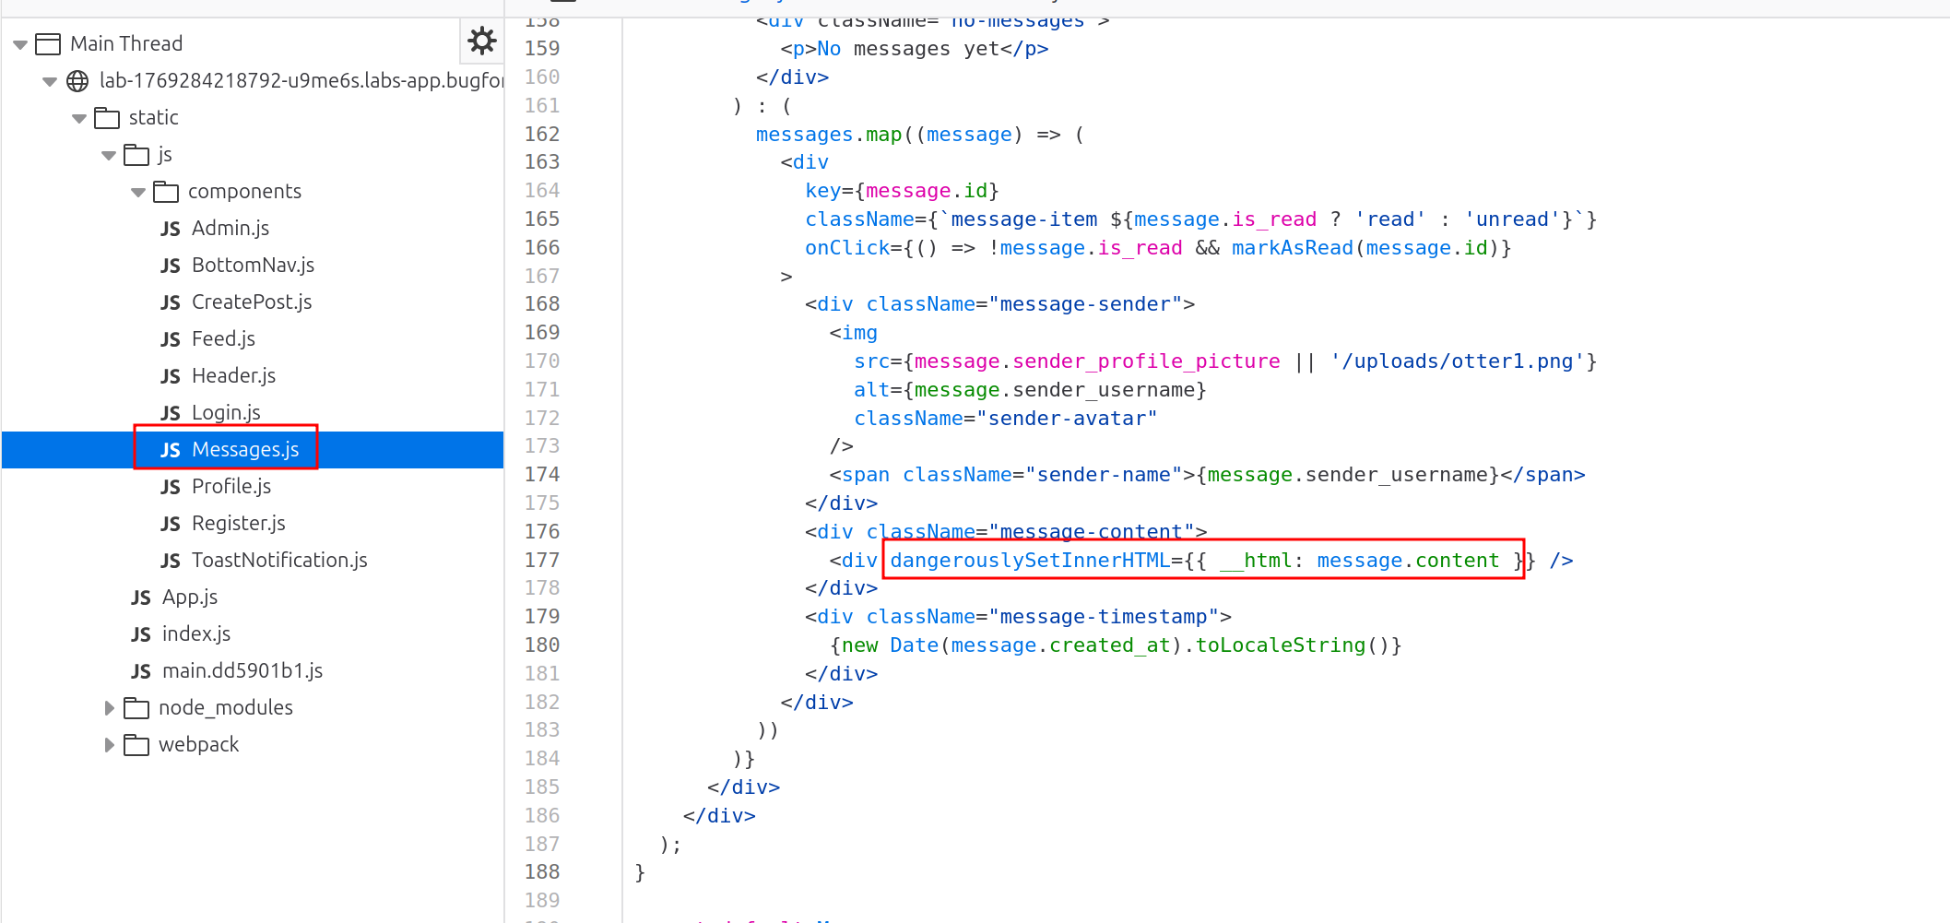Collapse the components folder
1950x923 pixels.
coord(138,192)
